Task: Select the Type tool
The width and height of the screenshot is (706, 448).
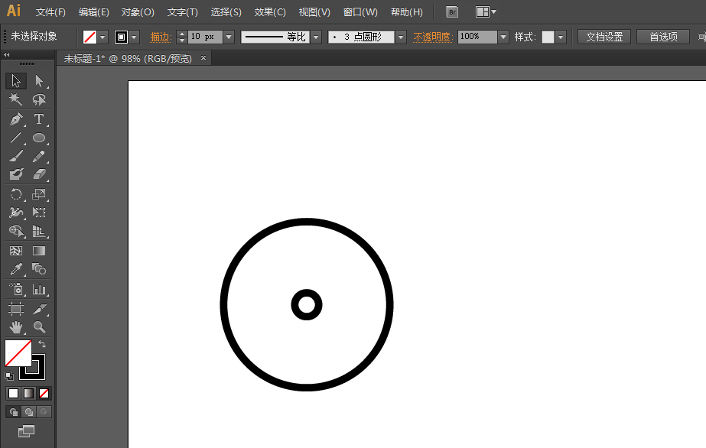Action: tap(39, 119)
